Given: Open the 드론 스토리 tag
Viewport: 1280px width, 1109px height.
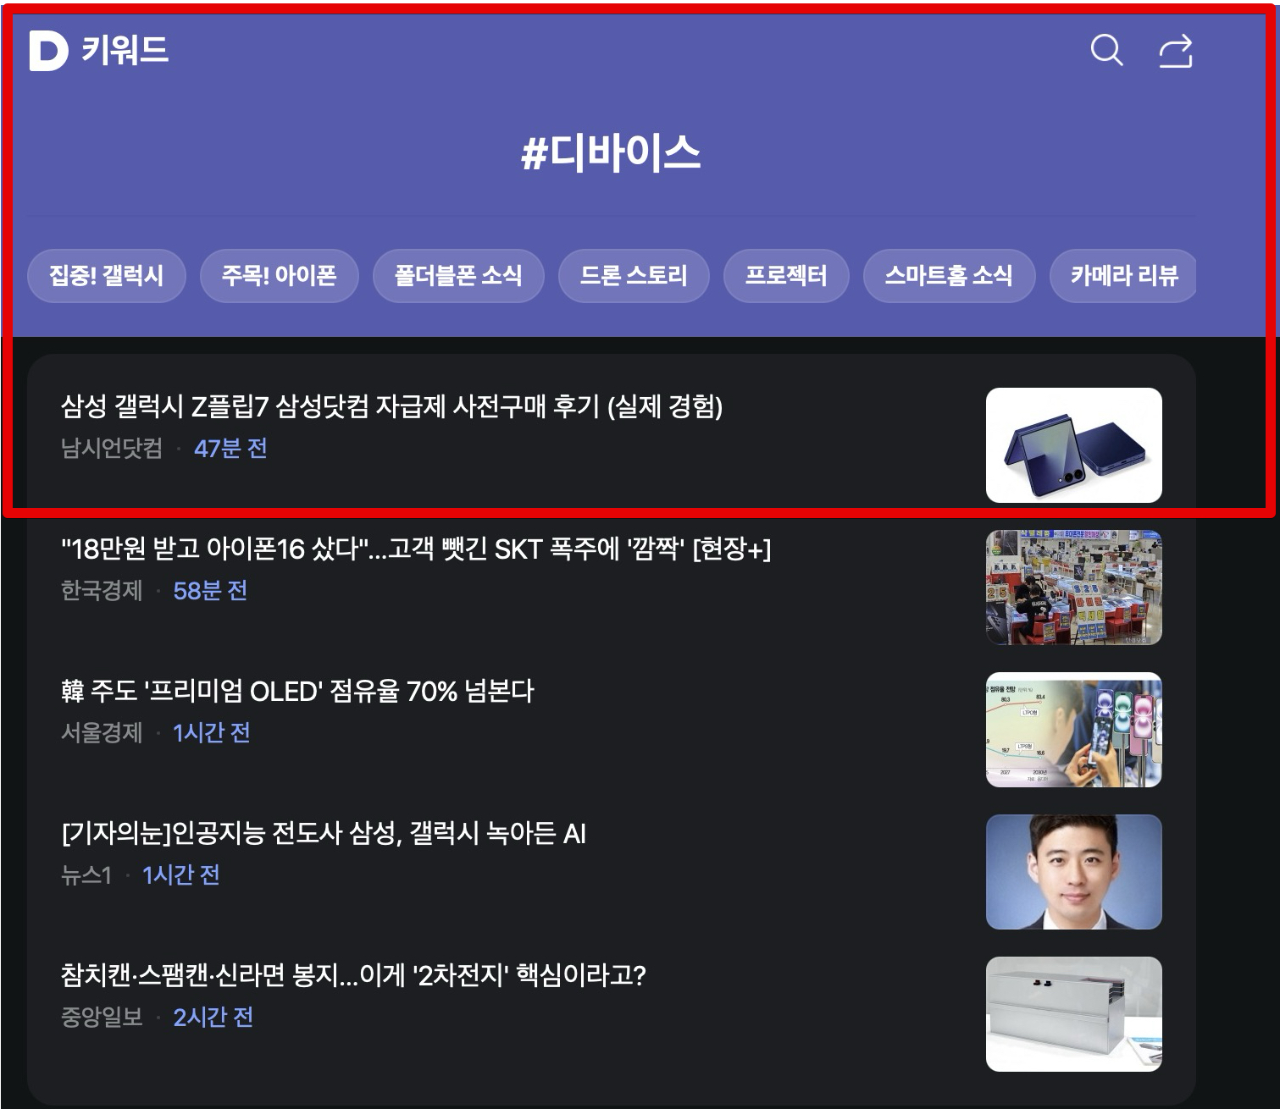Looking at the screenshot, I should (x=634, y=275).
